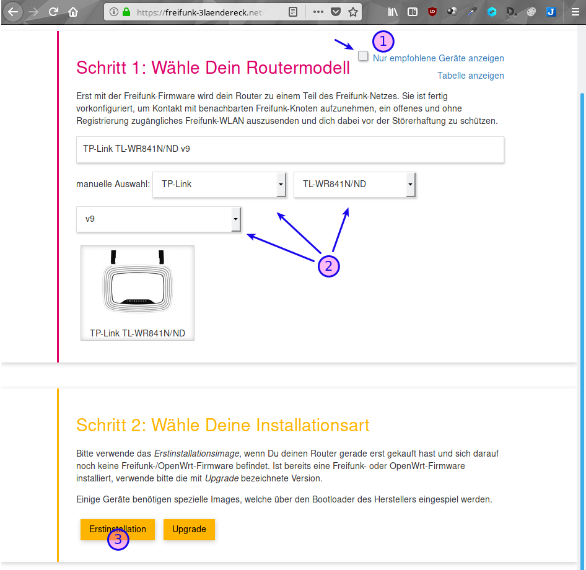Toggle reader view in the address bar

pyautogui.click(x=293, y=12)
